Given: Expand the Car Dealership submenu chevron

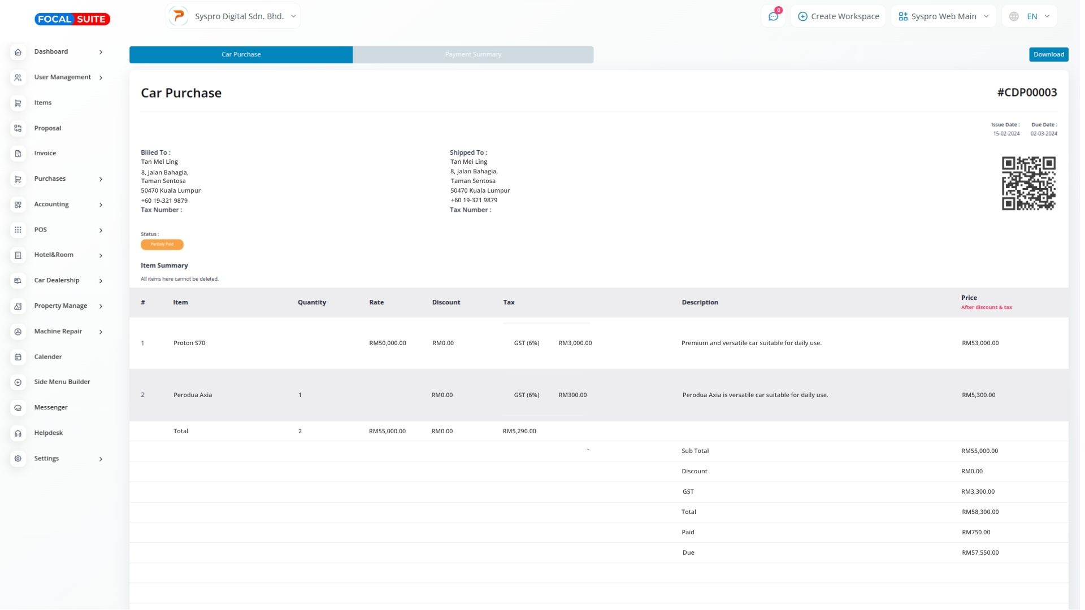Looking at the screenshot, I should (x=101, y=281).
